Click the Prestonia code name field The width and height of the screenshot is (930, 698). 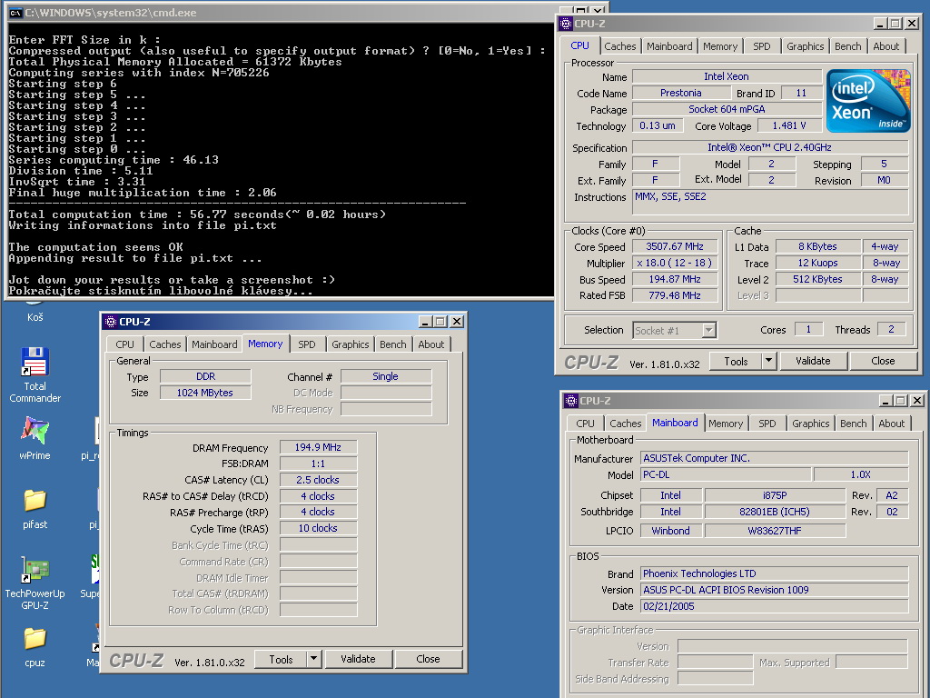[681, 94]
